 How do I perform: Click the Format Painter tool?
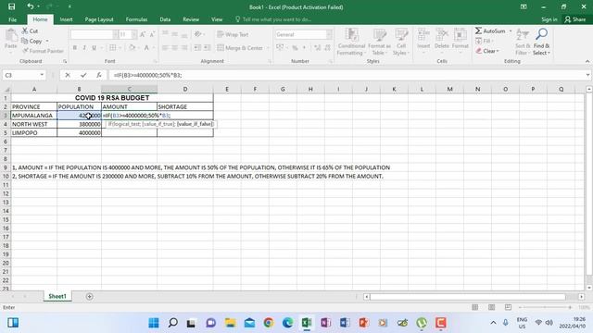[43, 51]
